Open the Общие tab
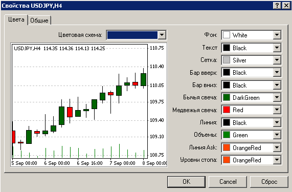292x192 pixels. 39,20
